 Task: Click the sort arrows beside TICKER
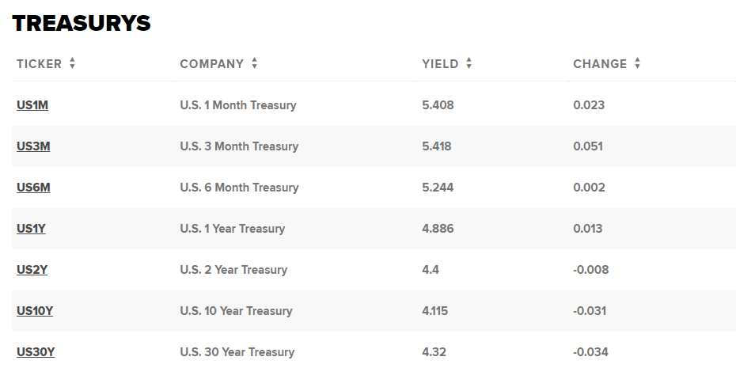[72, 63]
